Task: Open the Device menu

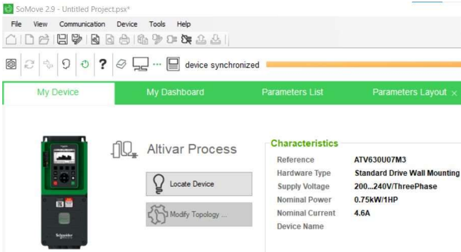Action: coord(127,24)
